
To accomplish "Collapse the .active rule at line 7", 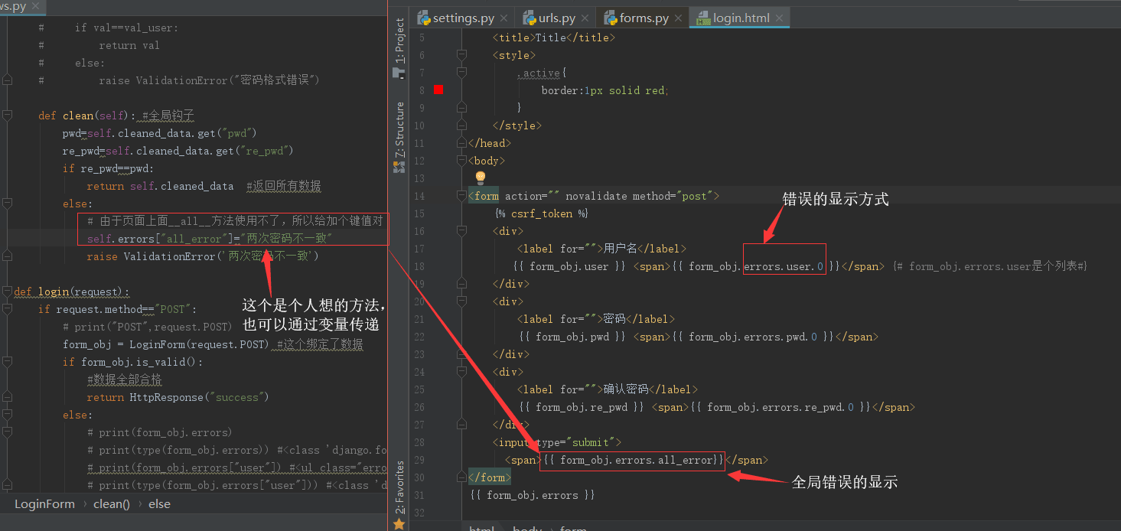I will click(461, 73).
